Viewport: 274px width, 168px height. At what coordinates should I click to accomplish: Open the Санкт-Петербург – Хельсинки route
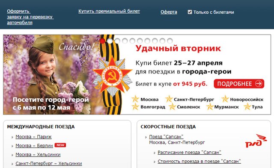coord(49,163)
